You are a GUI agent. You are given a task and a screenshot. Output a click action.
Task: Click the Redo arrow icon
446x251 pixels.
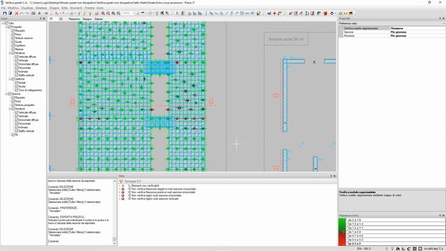pos(26,13)
